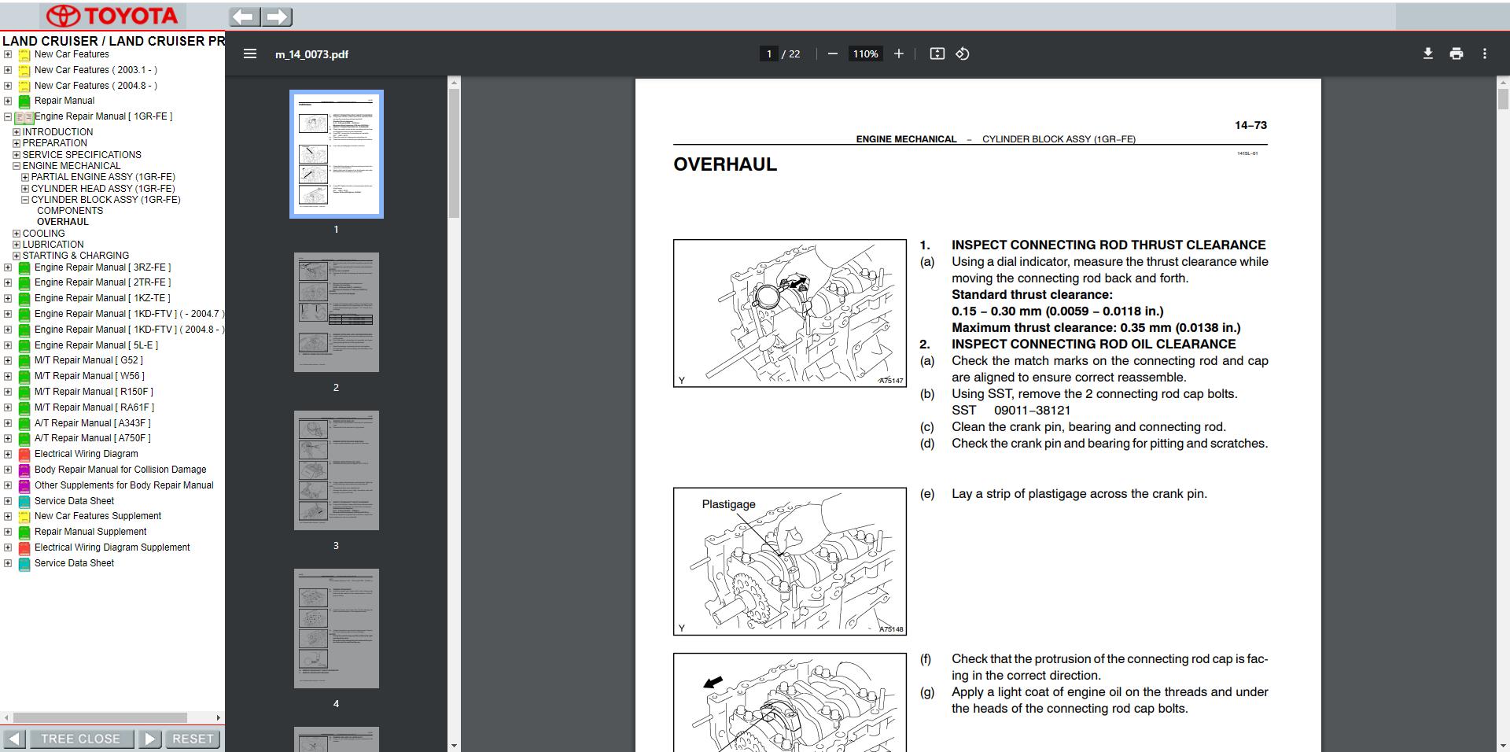Viewport: 1510px width, 752px height.
Task: Select page 4 thumbnail
Action: click(x=337, y=629)
